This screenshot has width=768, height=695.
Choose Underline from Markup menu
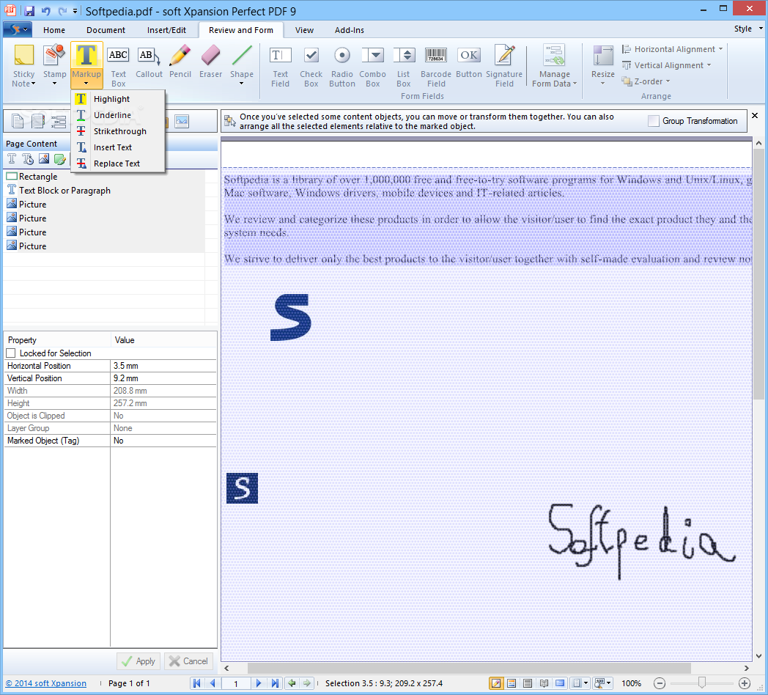point(118,115)
